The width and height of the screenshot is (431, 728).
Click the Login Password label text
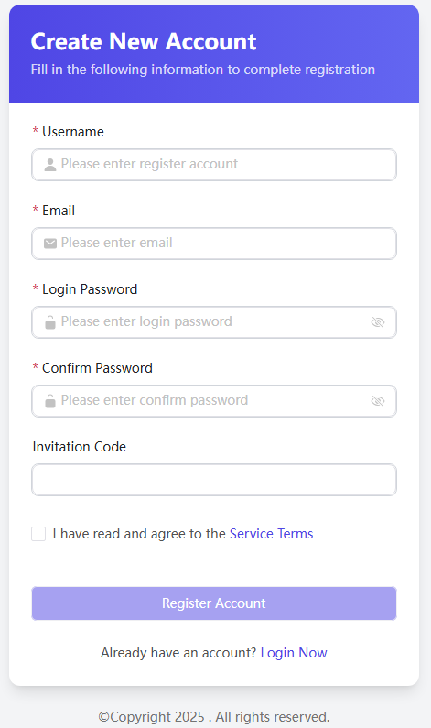point(90,289)
